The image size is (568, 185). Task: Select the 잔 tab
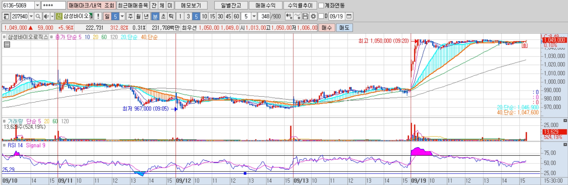154,5
